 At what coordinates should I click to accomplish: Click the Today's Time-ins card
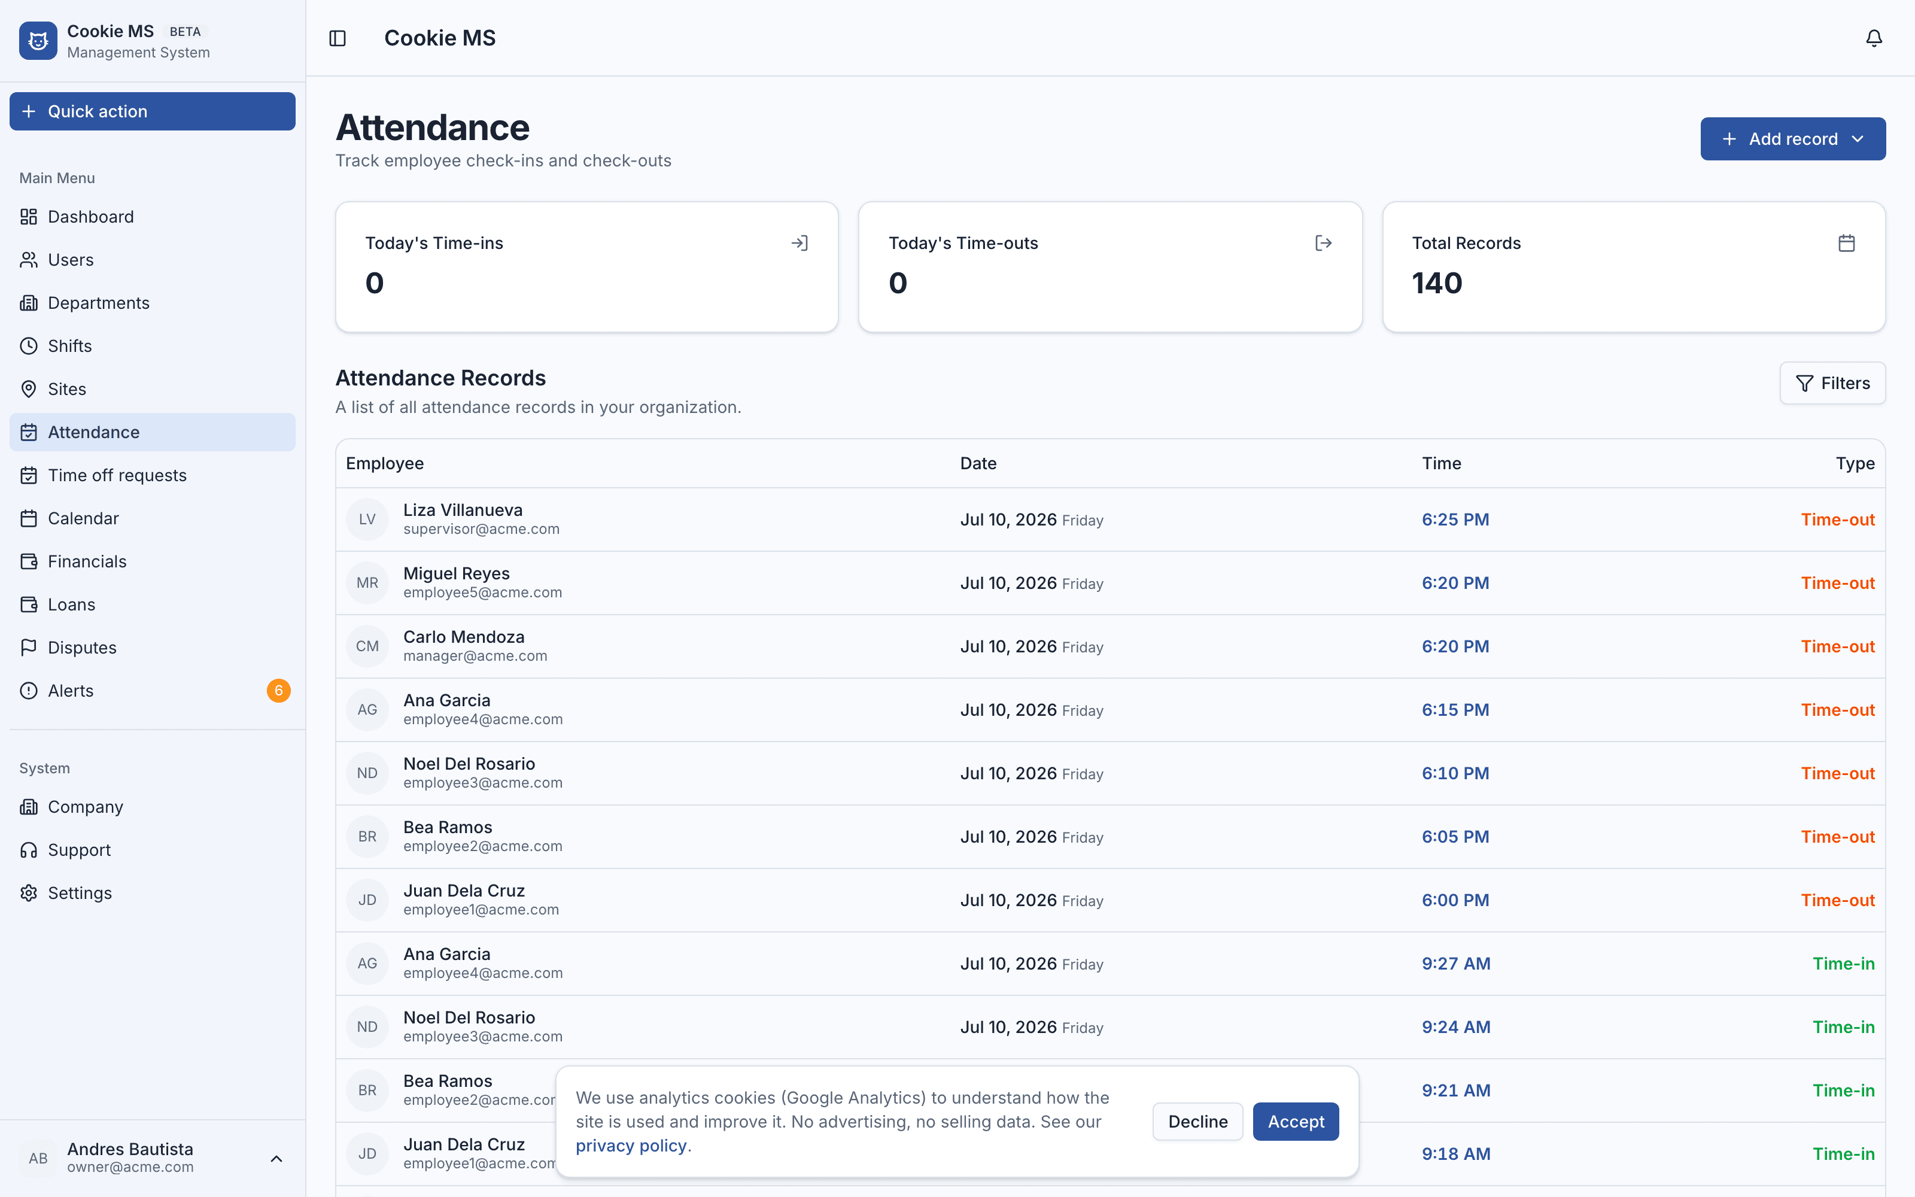586,267
